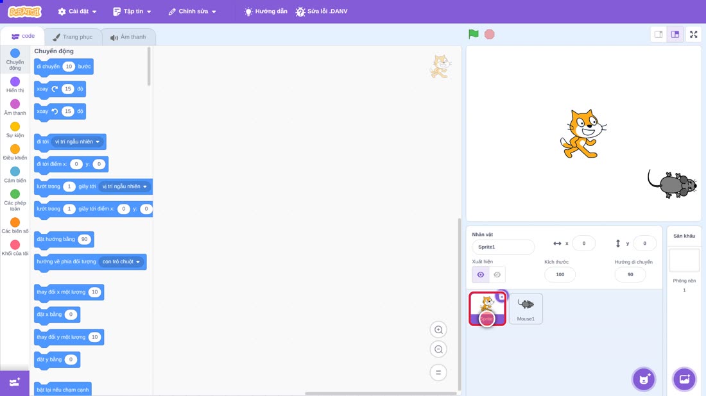Switch to the Trang phục tab

pyautogui.click(x=73, y=37)
